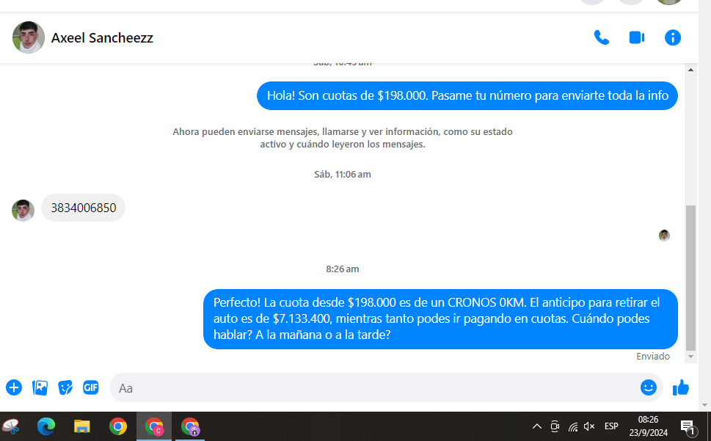Viewport: 711px width, 441px height.
Task: Show hidden system tray icons
Action: point(537,426)
